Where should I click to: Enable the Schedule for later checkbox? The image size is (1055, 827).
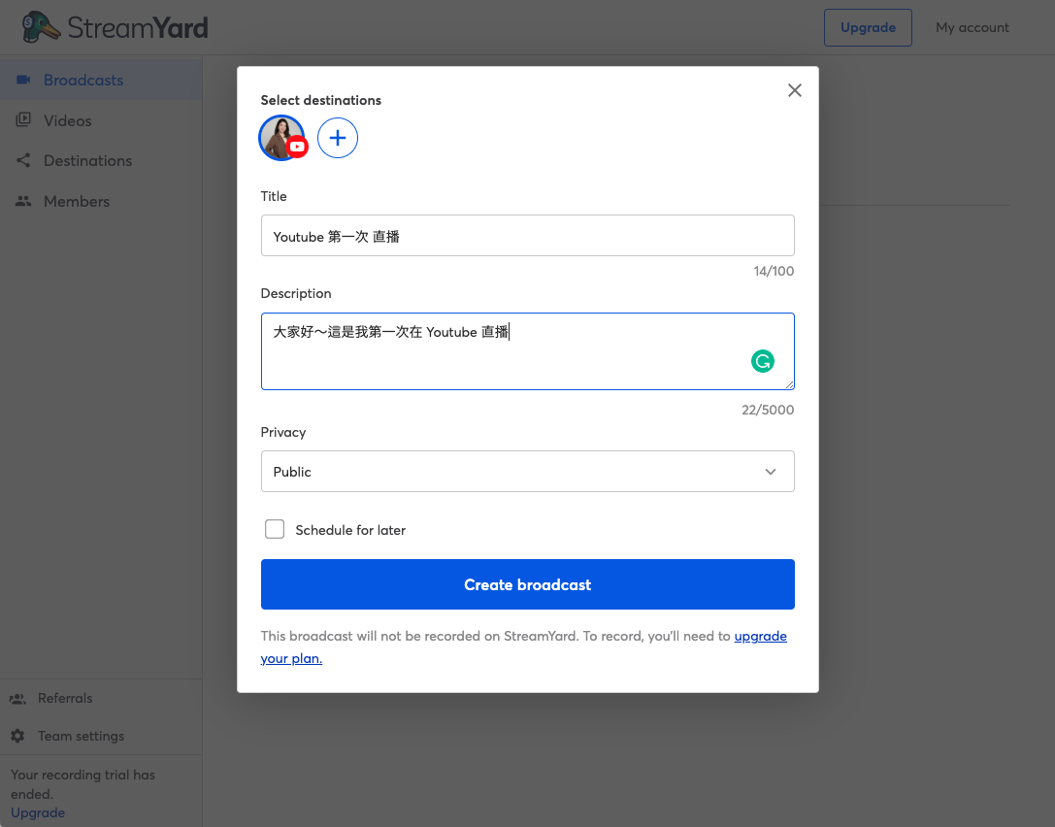(275, 529)
